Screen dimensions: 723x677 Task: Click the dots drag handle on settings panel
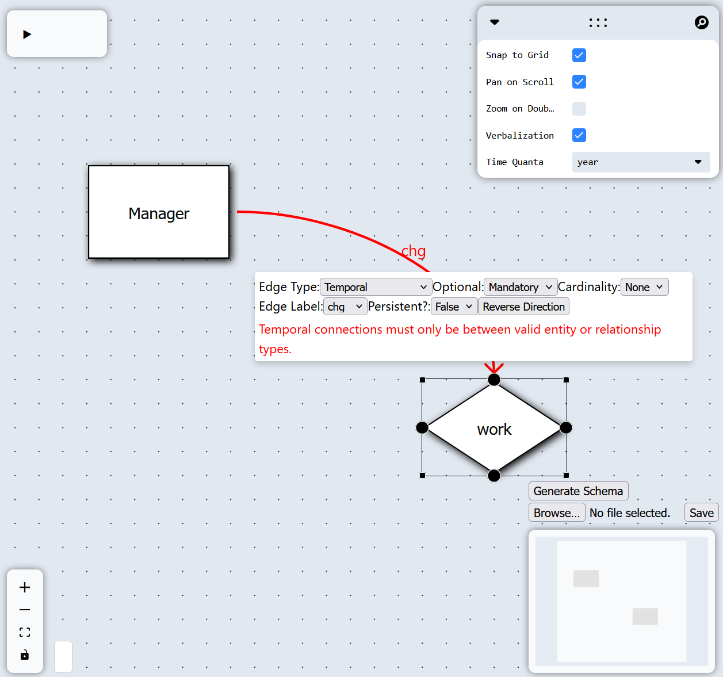598,22
